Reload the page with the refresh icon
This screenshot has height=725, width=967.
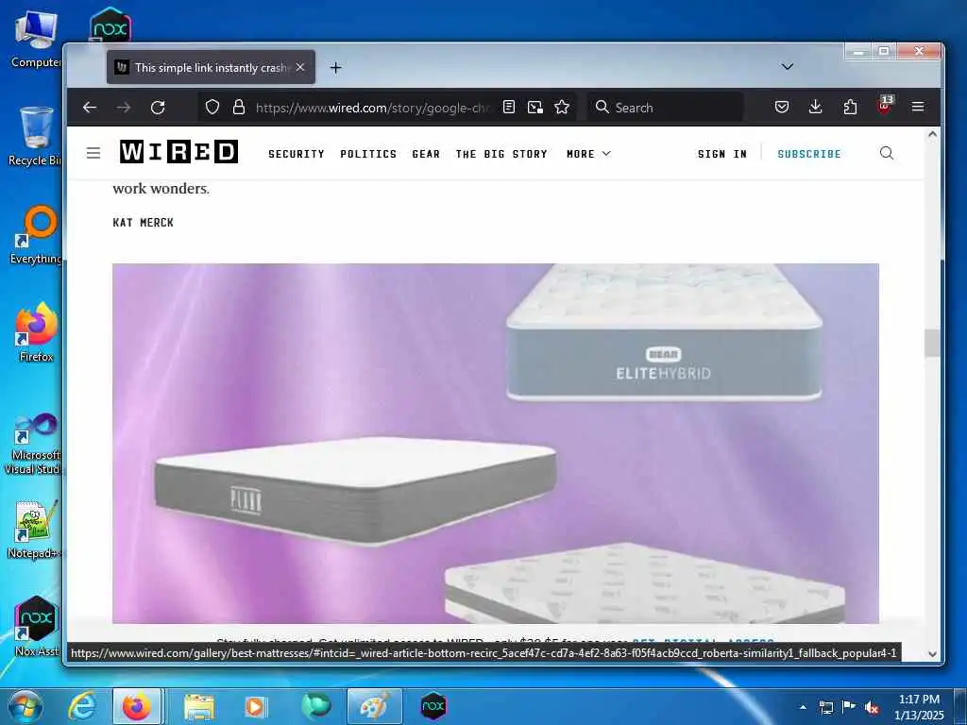158,108
